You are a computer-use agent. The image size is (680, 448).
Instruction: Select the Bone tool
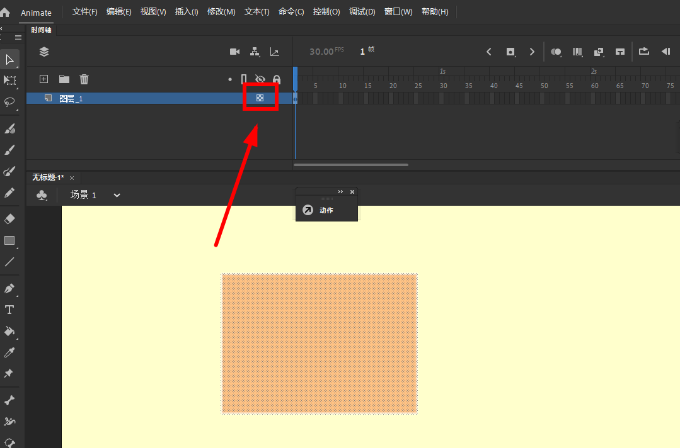(x=9, y=400)
